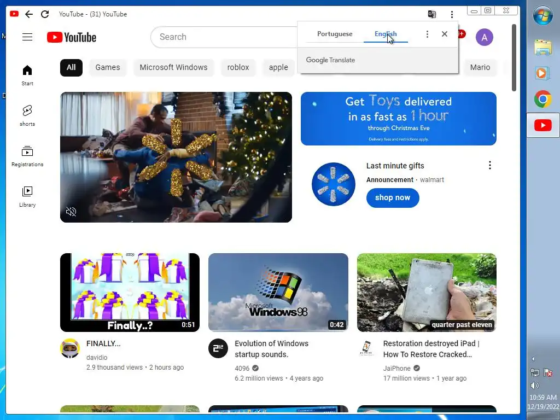Screen dimensions: 560x420
Task: Click the Windows Start orb
Action: [x=543, y=16]
